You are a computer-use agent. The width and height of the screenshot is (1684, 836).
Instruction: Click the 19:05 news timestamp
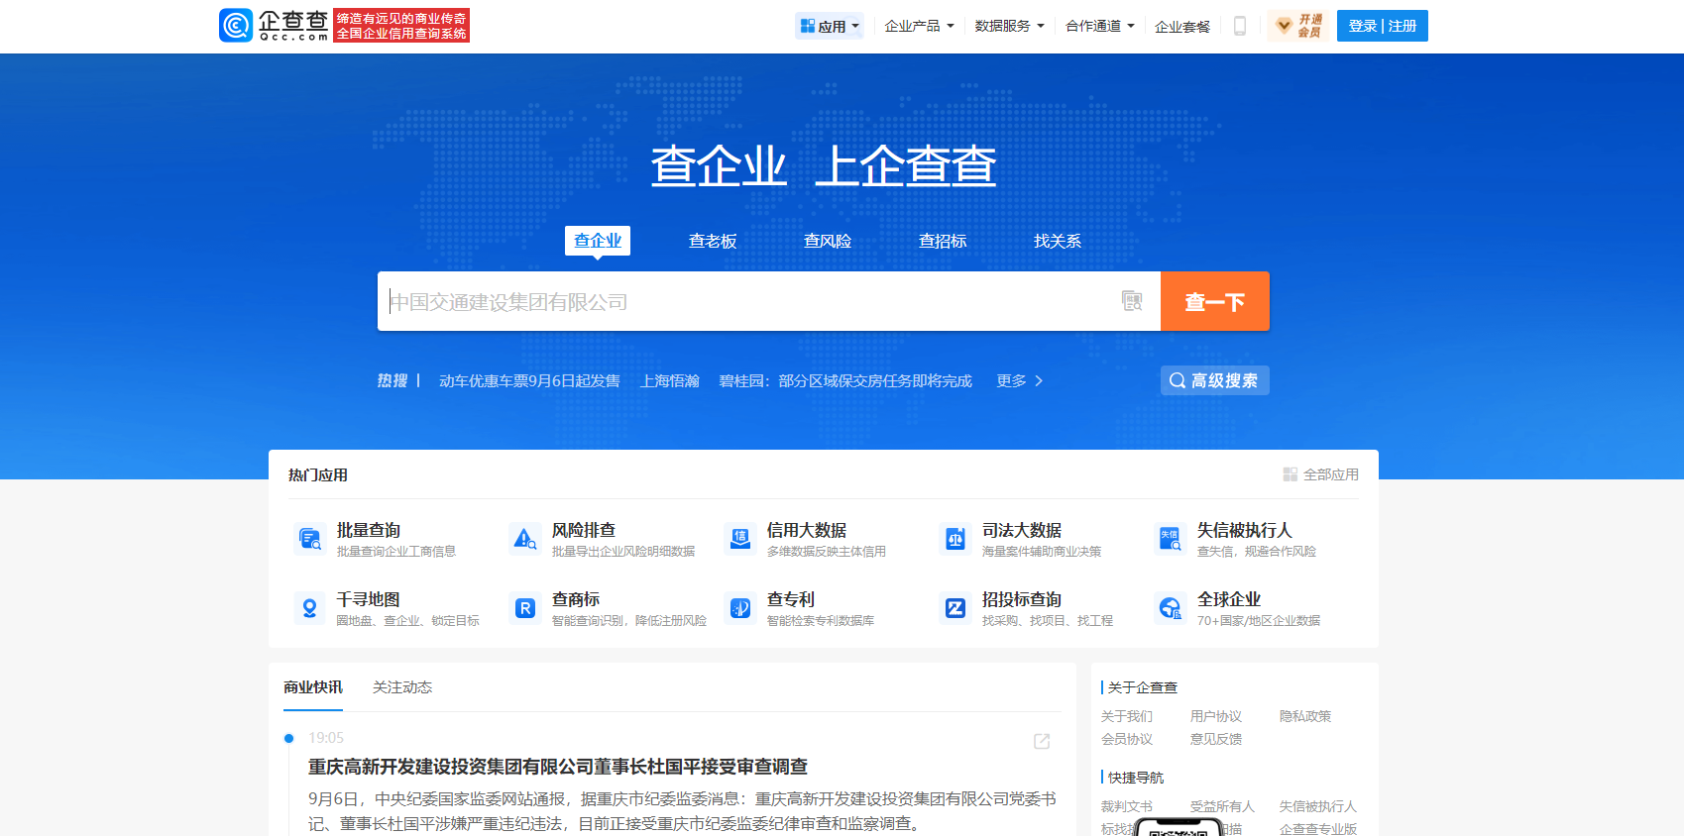pyautogui.click(x=326, y=738)
